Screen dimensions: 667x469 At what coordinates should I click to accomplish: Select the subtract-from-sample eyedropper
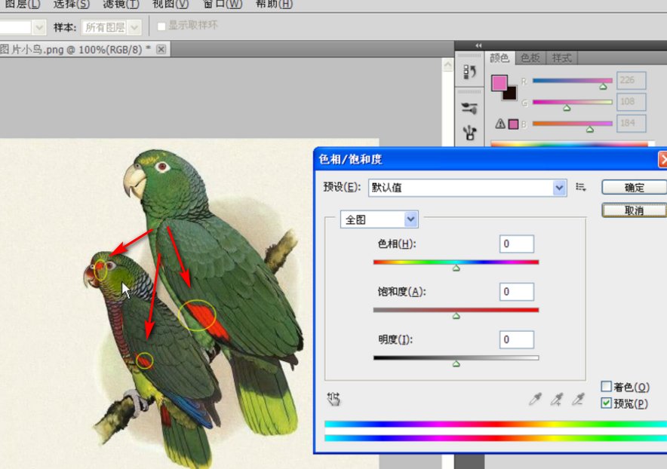tap(578, 400)
